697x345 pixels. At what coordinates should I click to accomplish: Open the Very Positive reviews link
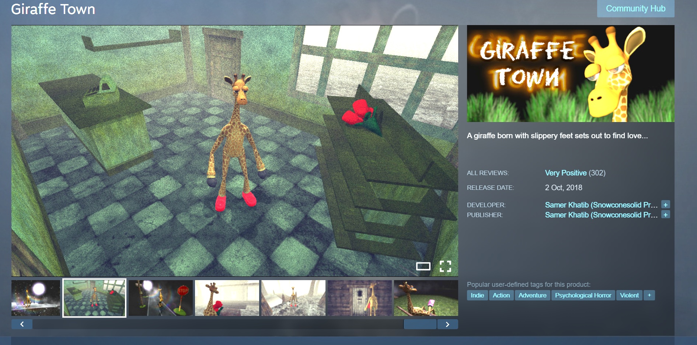click(x=566, y=173)
